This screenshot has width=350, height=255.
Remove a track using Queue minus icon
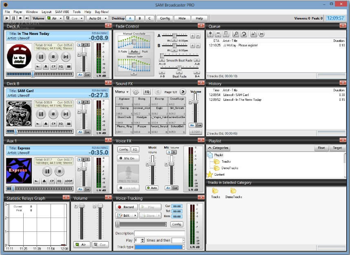pyautogui.click(x=218, y=34)
